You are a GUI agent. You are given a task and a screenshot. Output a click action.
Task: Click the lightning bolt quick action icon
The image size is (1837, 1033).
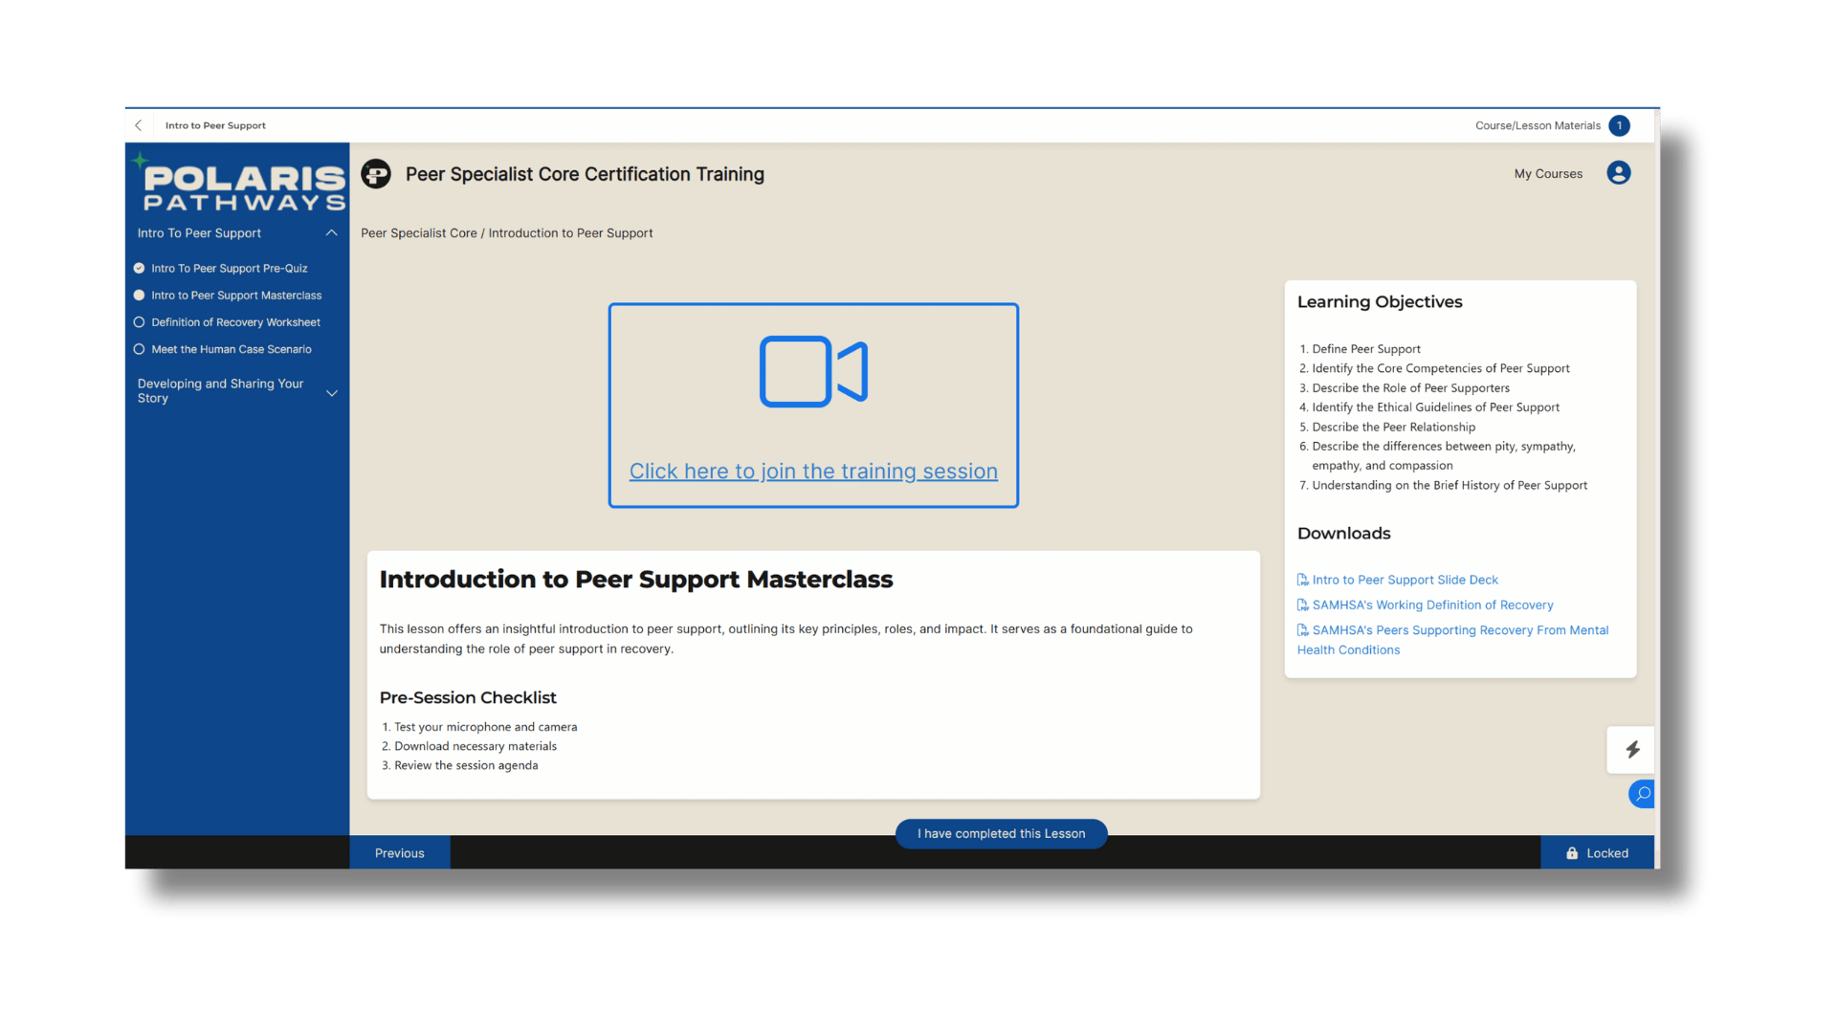(x=1632, y=750)
